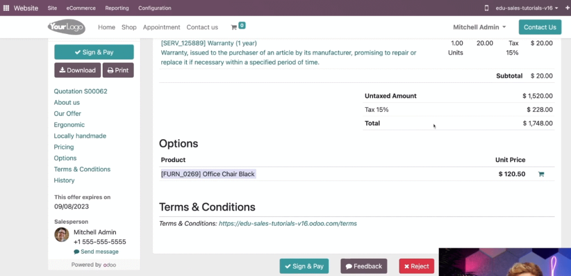Screen dimensions: 571x276
Task: Click the shopping cart icon in navbar
Action: pos(234,27)
